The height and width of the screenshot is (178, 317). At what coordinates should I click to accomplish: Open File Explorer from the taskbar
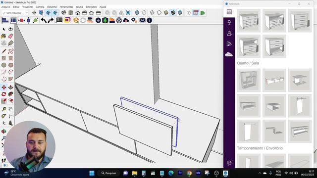tap(135, 173)
